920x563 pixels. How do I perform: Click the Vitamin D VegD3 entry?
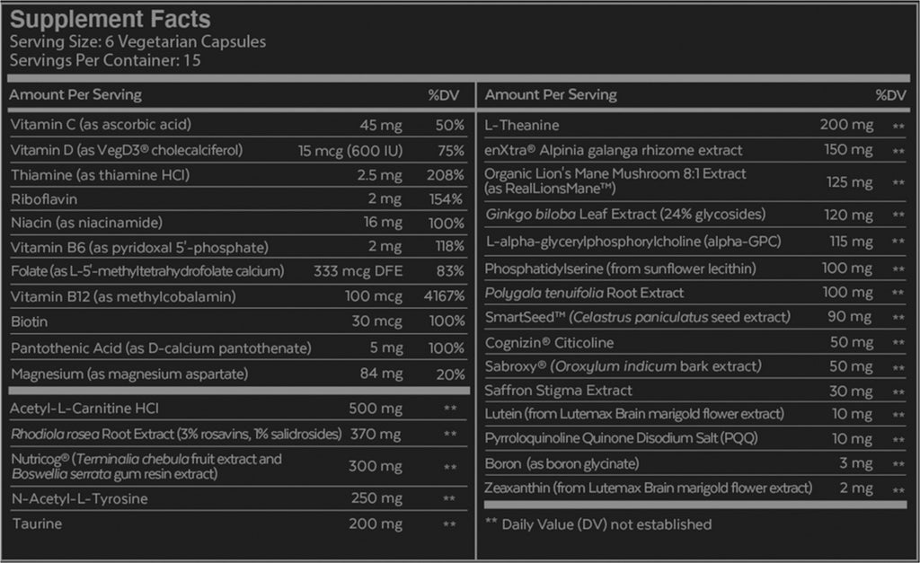tap(126, 150)
